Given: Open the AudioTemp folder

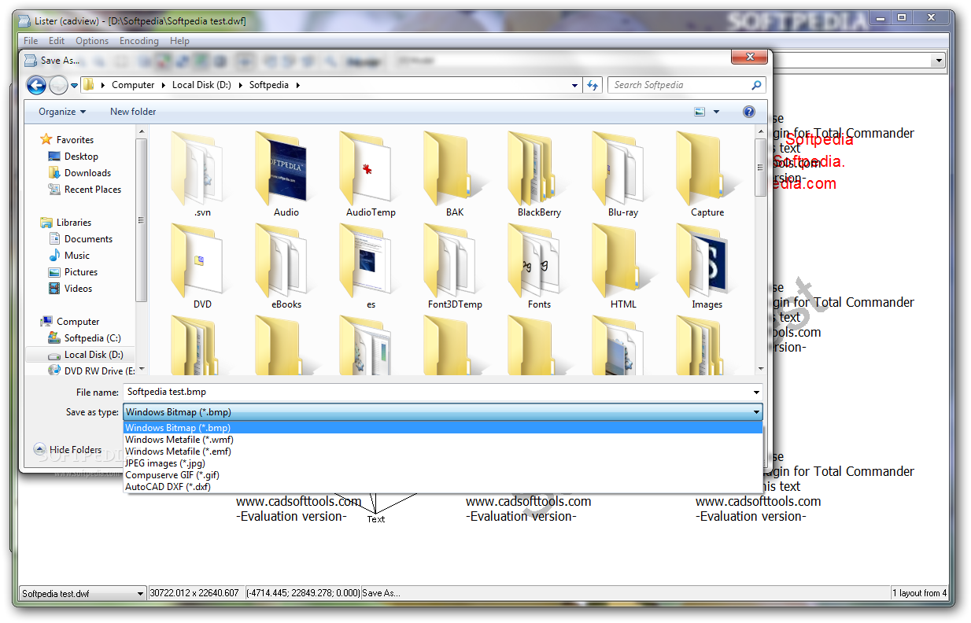Looking at the screenshot, I should (x=371, y=175).
